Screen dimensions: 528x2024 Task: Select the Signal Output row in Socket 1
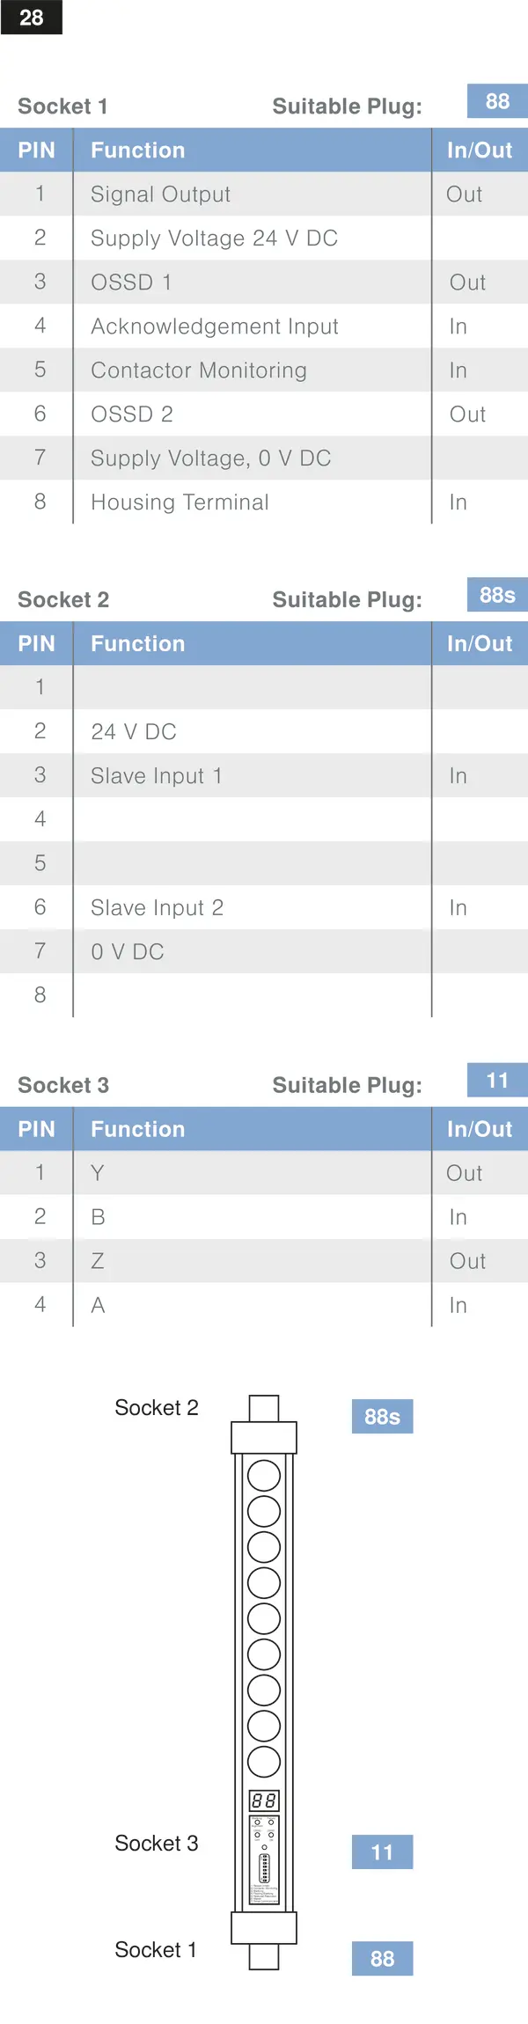264,194
